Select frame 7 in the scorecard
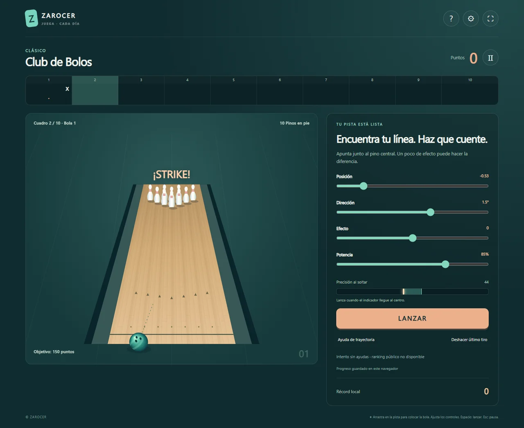This screenshot has height=428, width=524. [326, 91]
